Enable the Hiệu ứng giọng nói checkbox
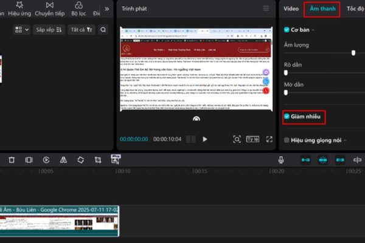 (x=287, y=140)
